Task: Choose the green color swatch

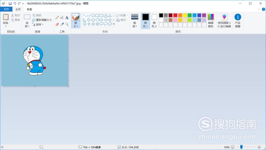Action: [x=190, y=15]
